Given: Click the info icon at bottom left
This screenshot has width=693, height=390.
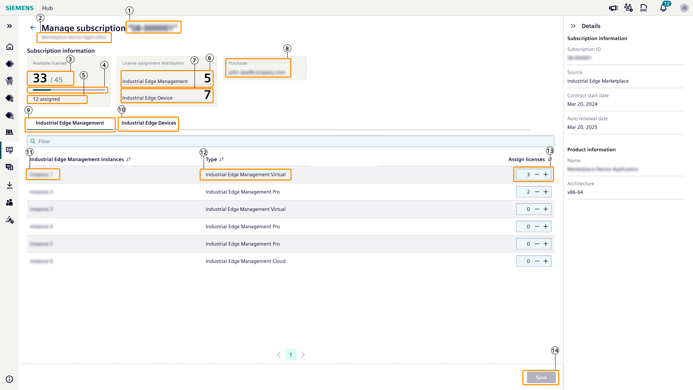Looking at the screenshot, I should 10,379.
